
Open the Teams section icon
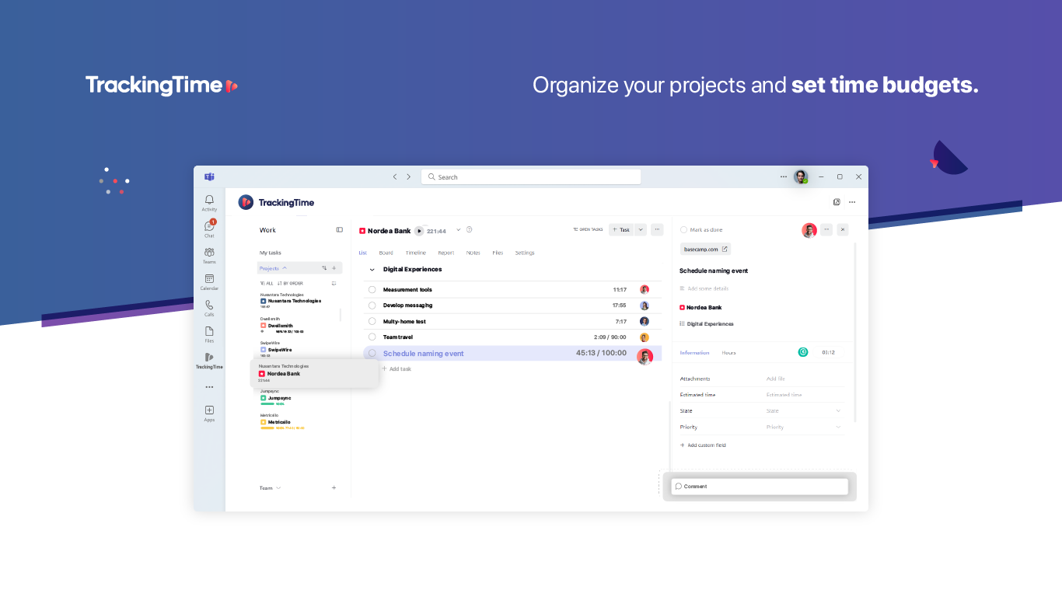[209, 253]
